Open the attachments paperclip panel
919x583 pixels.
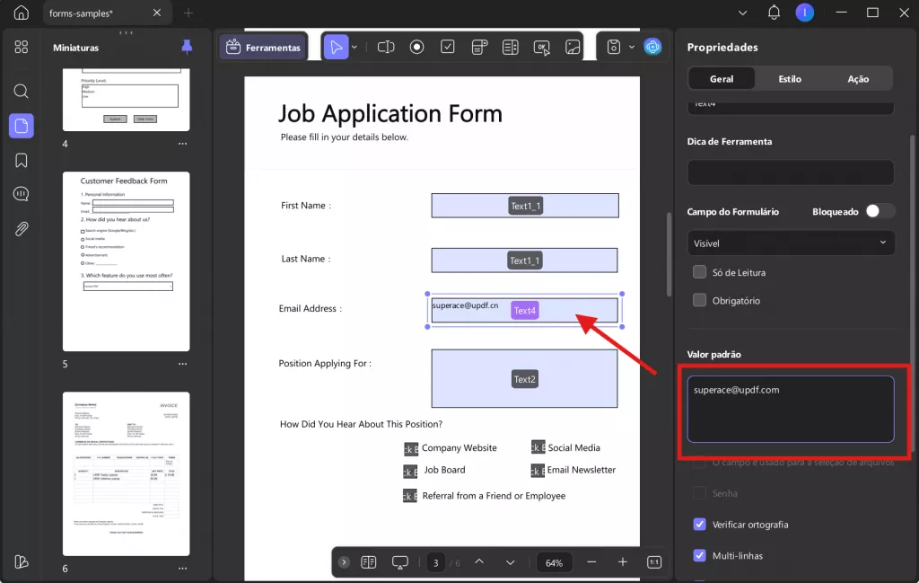tap(22, 229)
